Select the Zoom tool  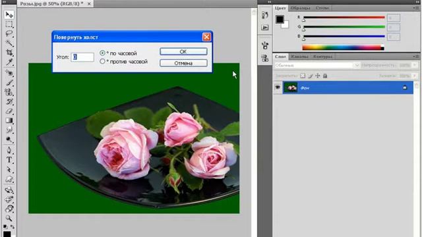pyautogui.click(x=9, y=218)
